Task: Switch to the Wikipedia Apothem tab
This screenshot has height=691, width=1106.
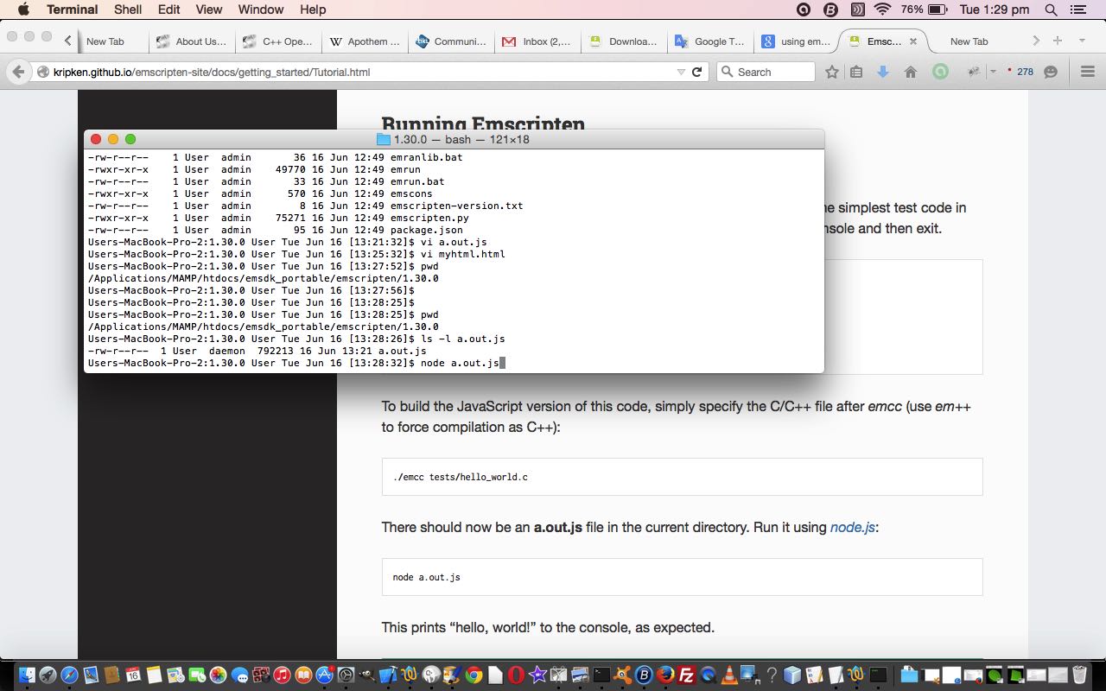Action: pos(364,41)
